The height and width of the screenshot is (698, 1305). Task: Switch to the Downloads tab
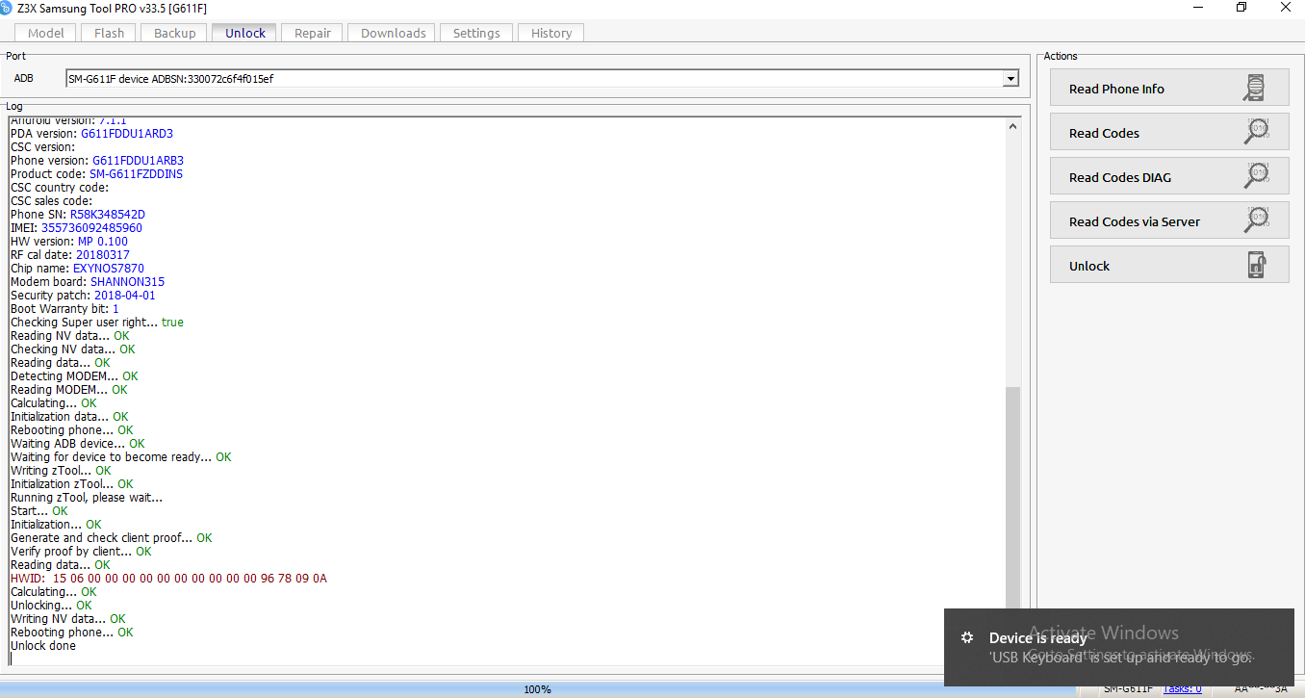click(394, 33)
